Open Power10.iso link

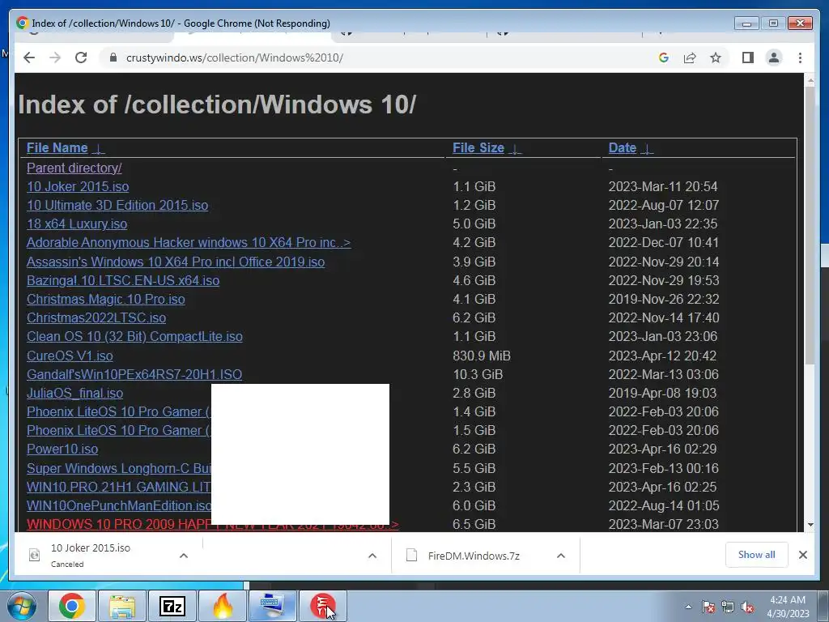tap(62, 449)
